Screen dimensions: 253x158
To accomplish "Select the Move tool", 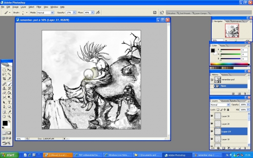I will click(x=9, y=70).
